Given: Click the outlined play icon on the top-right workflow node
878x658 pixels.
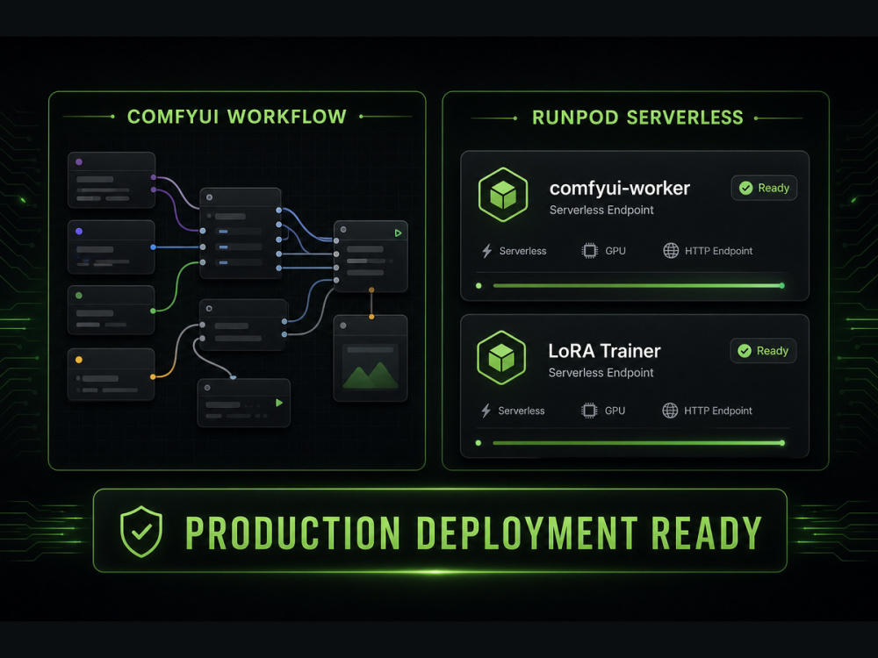Looking at the screenshot, I should [x=398, y=232].
